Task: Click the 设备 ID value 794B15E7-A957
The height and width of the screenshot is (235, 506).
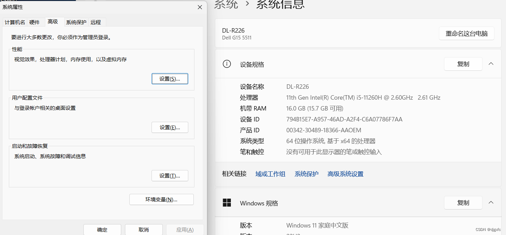Action: point(344,119)
